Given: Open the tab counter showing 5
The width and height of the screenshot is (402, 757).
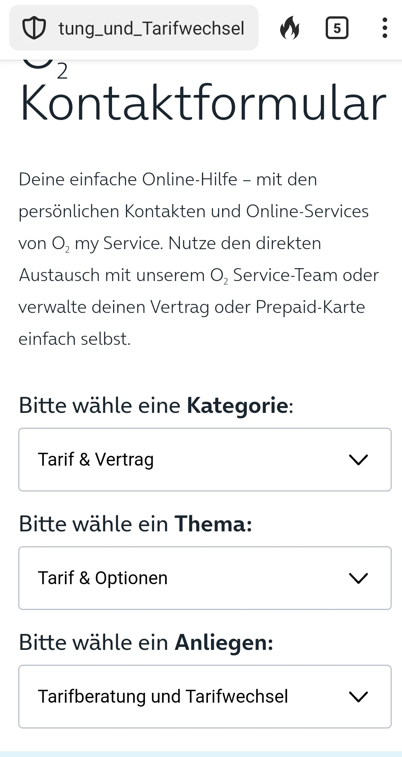Looking at the screenshot, I should pyautogui.click(x=337, y=28).
